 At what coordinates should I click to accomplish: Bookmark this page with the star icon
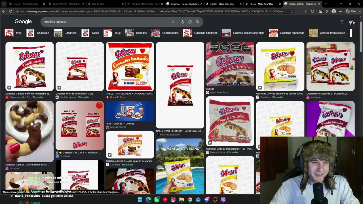tap(292, 11)
